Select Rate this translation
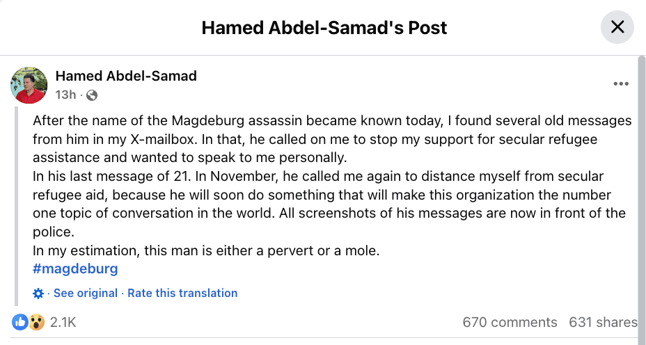The image size is (646, 345). (182, 294)
